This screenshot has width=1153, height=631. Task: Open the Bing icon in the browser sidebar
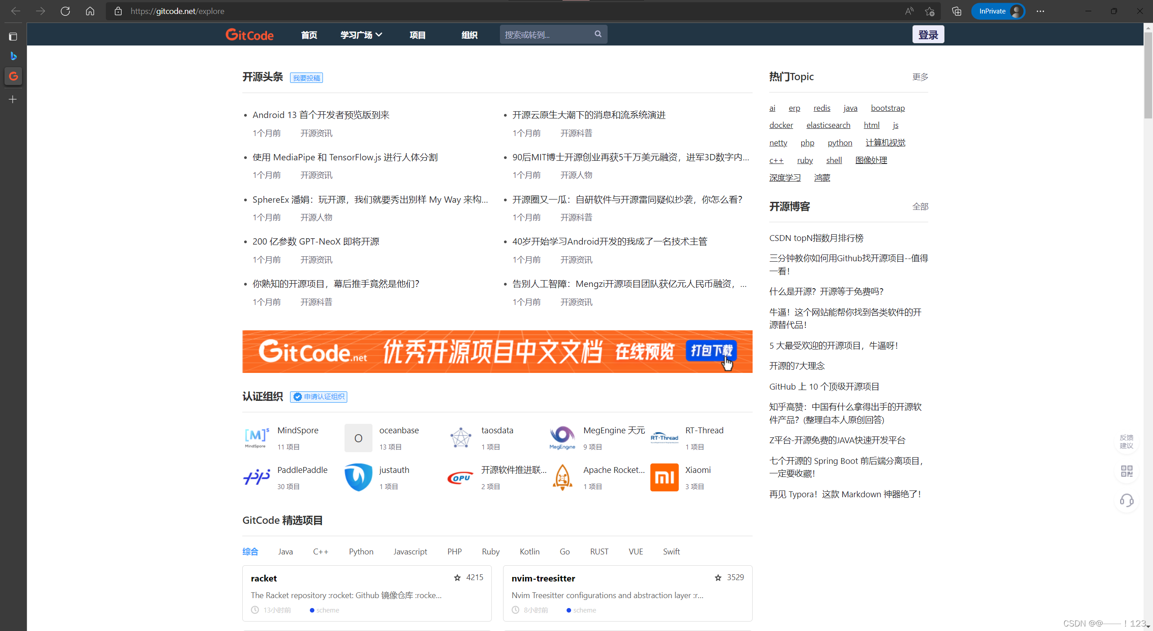13,56
